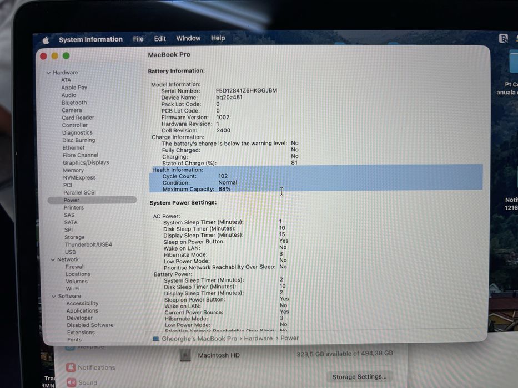Select USB in the sidebar
This screenshot has width=518, height=388.
[x=71, y=252]
